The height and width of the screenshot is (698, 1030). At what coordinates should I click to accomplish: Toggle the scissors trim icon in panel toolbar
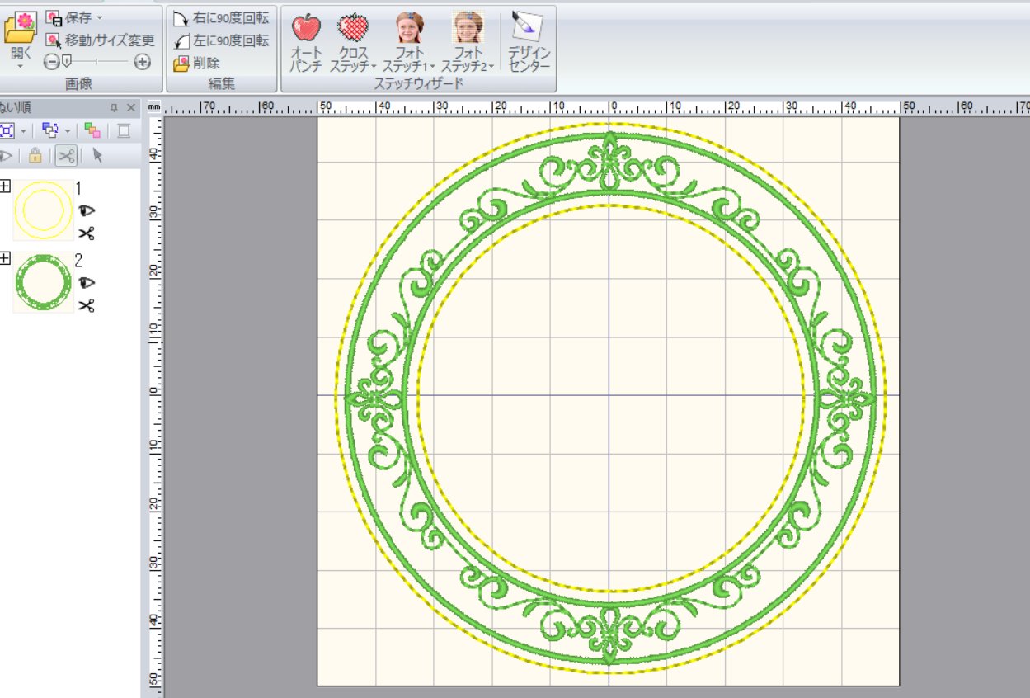[67, 155]
